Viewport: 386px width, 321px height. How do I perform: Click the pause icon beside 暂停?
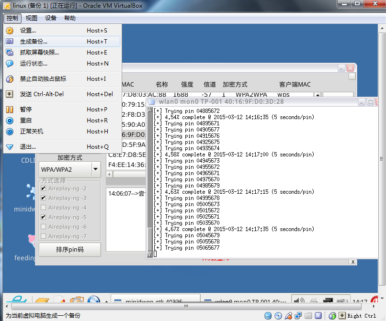[x=10, y=110]
